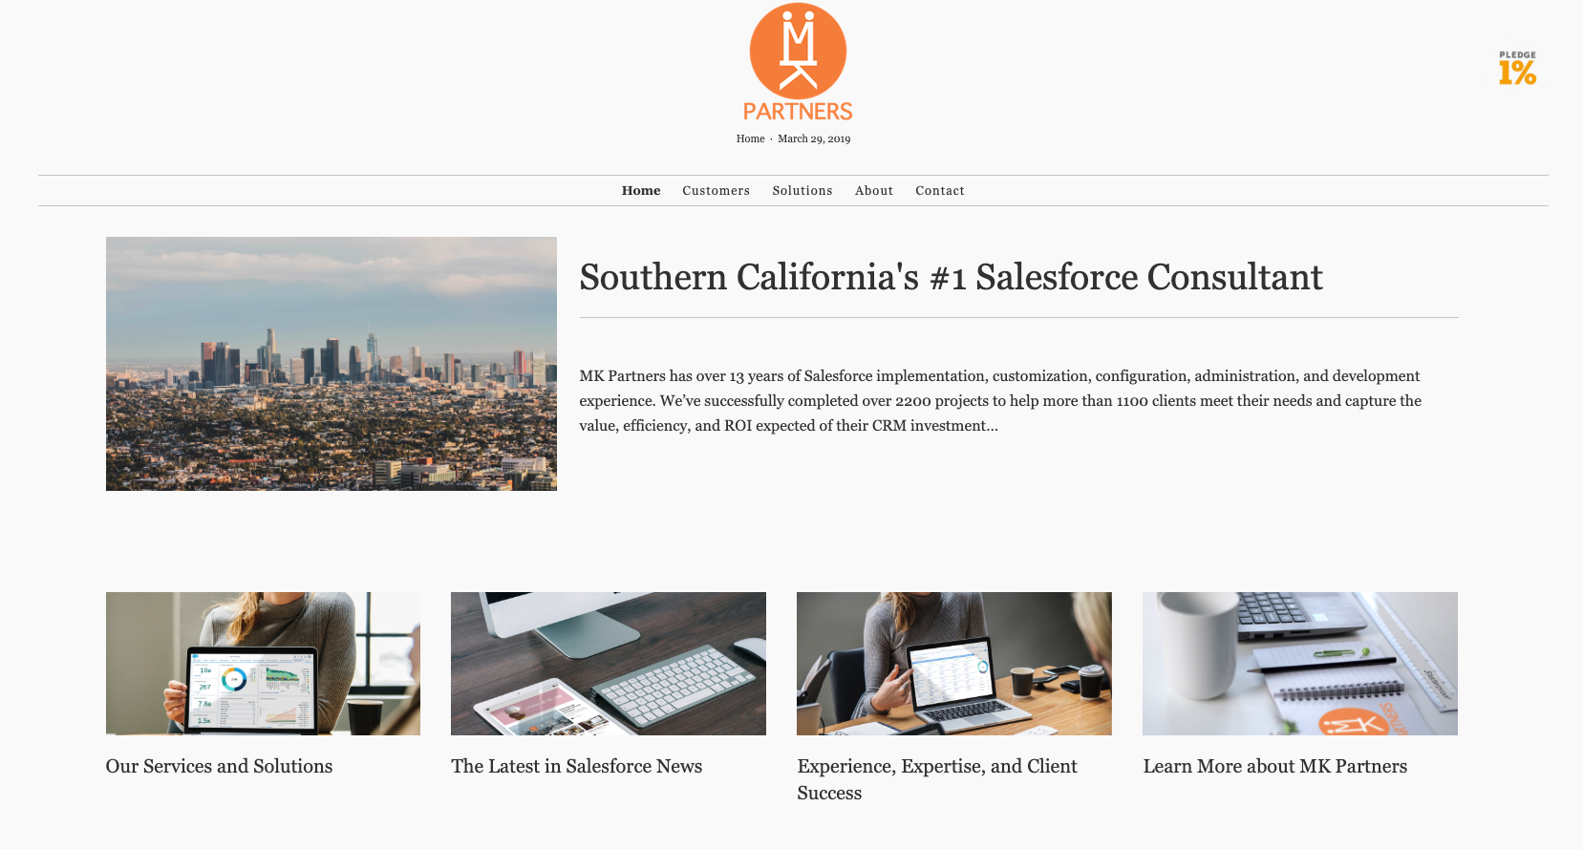Open the Our Services and Solutions link
Viewport: 1583px width, 849px height.
click(219, 766)
